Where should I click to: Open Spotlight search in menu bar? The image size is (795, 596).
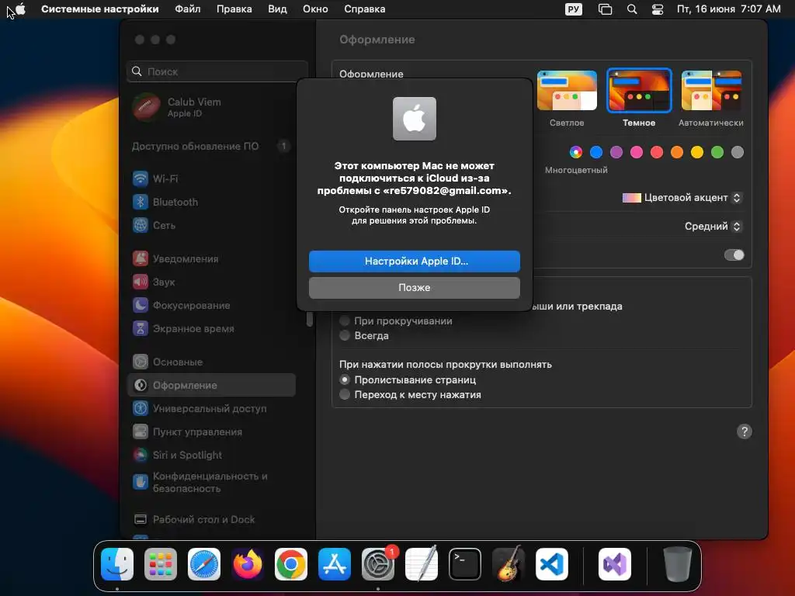[632, 9]
